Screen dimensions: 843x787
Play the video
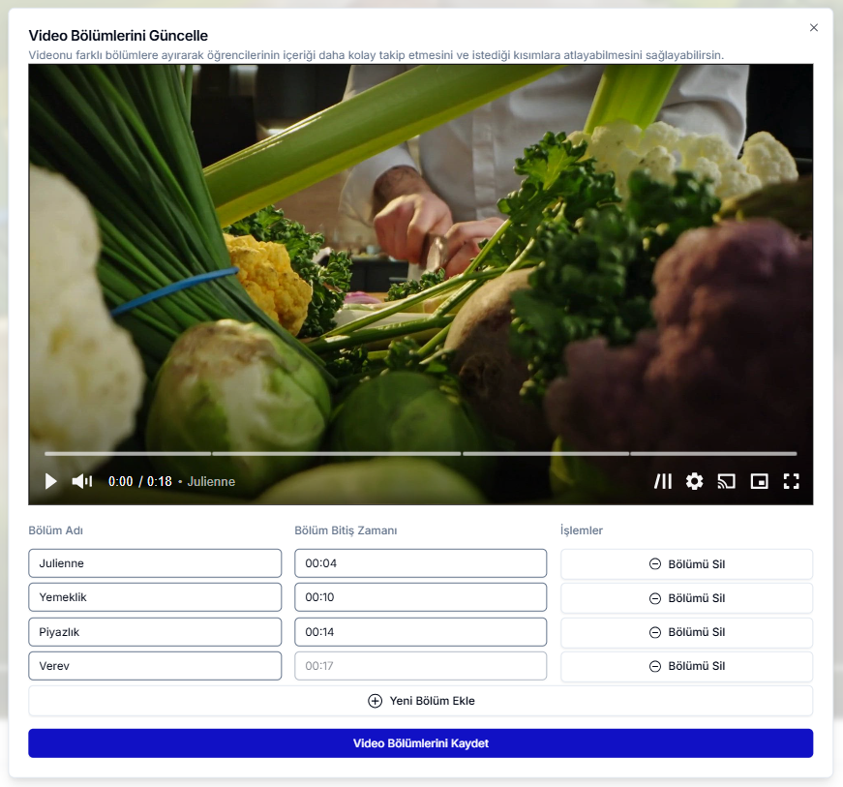(51, 481)
